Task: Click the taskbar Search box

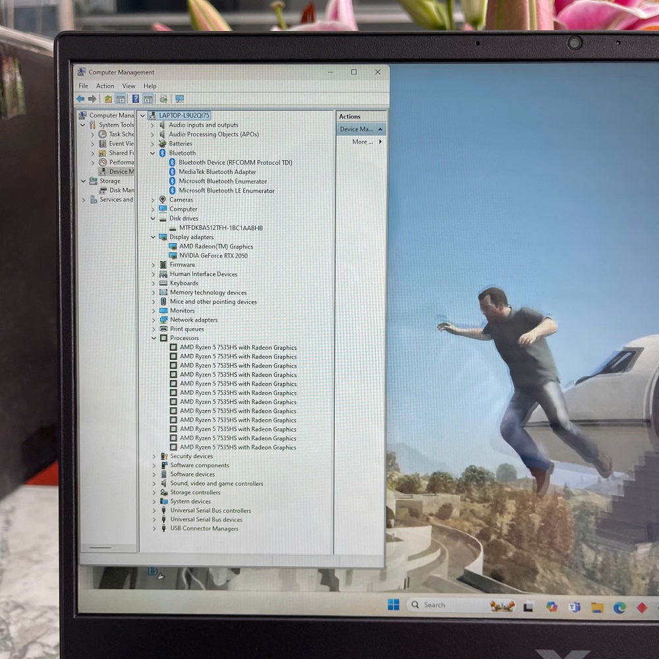Action: (460, 605)
